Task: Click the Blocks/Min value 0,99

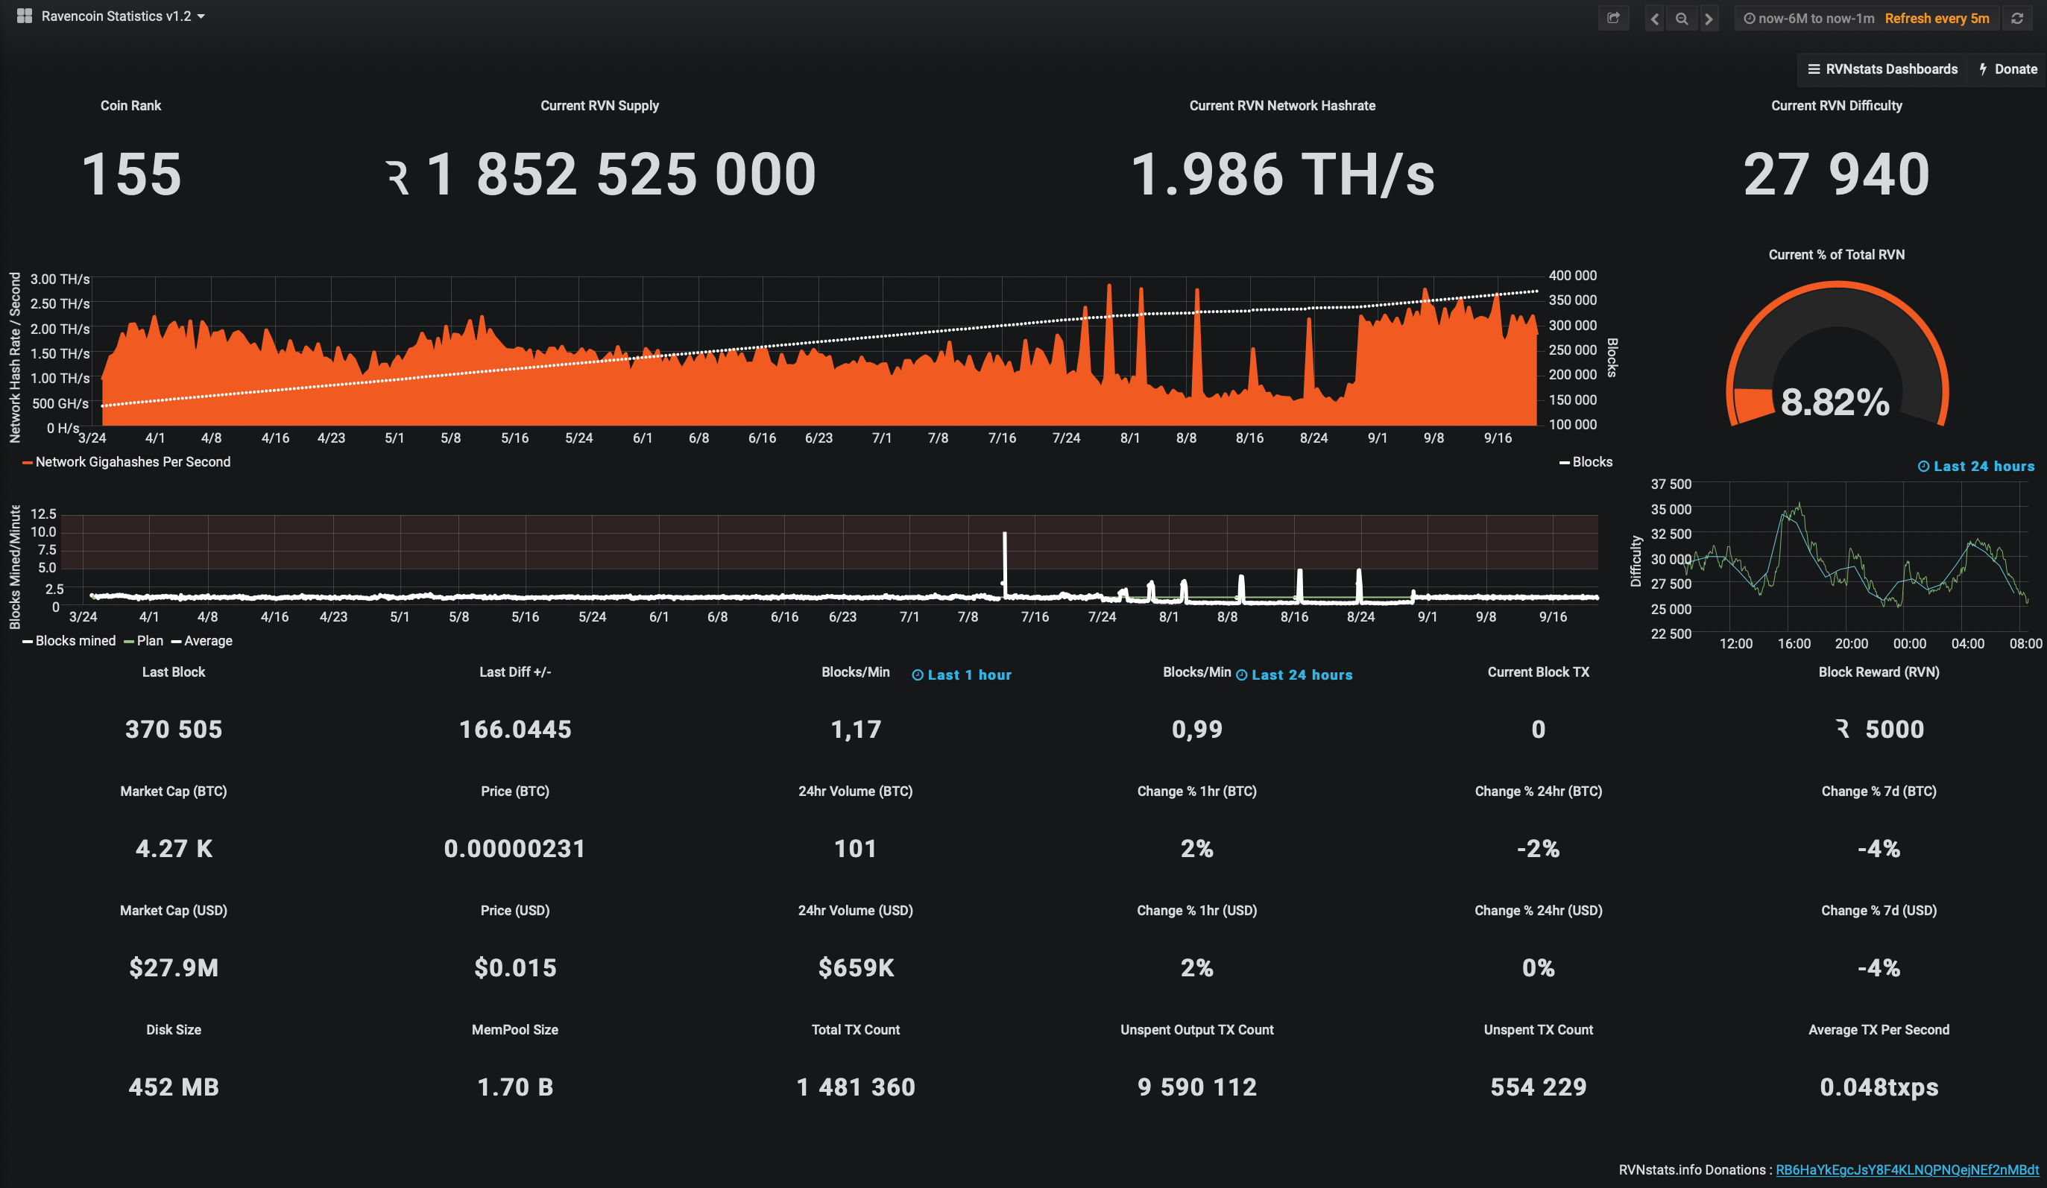Action: [x=1196, y=728]
